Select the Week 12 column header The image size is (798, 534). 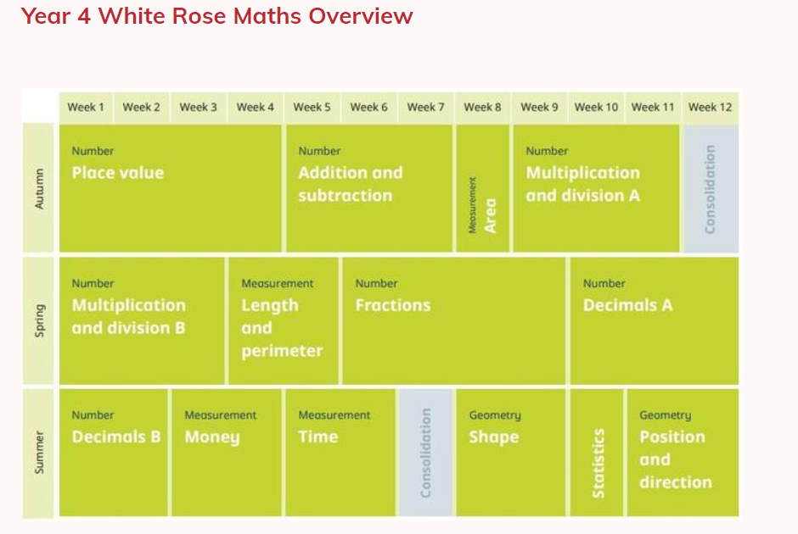[710, 107]
